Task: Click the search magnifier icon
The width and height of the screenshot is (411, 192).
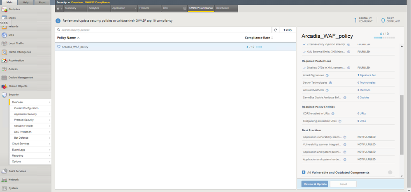Action: point(59,30)
